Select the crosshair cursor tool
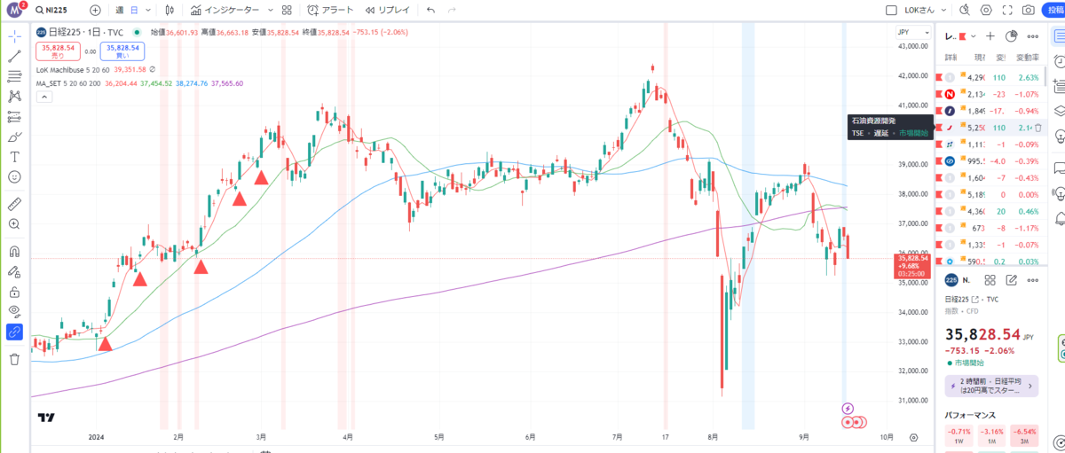Viewport: 1065px width, 453px height. (x=14, y=36)
